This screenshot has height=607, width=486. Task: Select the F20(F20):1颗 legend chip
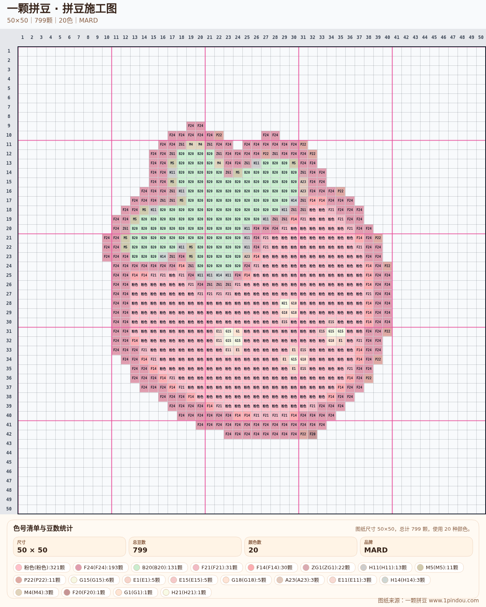86,592
